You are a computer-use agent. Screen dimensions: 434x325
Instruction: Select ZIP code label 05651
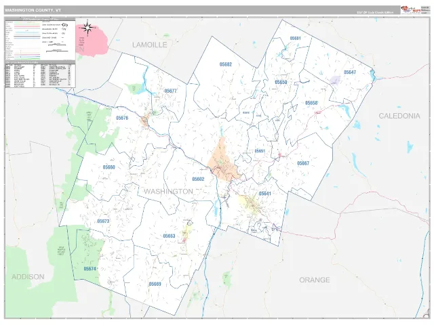[x=260, y=151]
